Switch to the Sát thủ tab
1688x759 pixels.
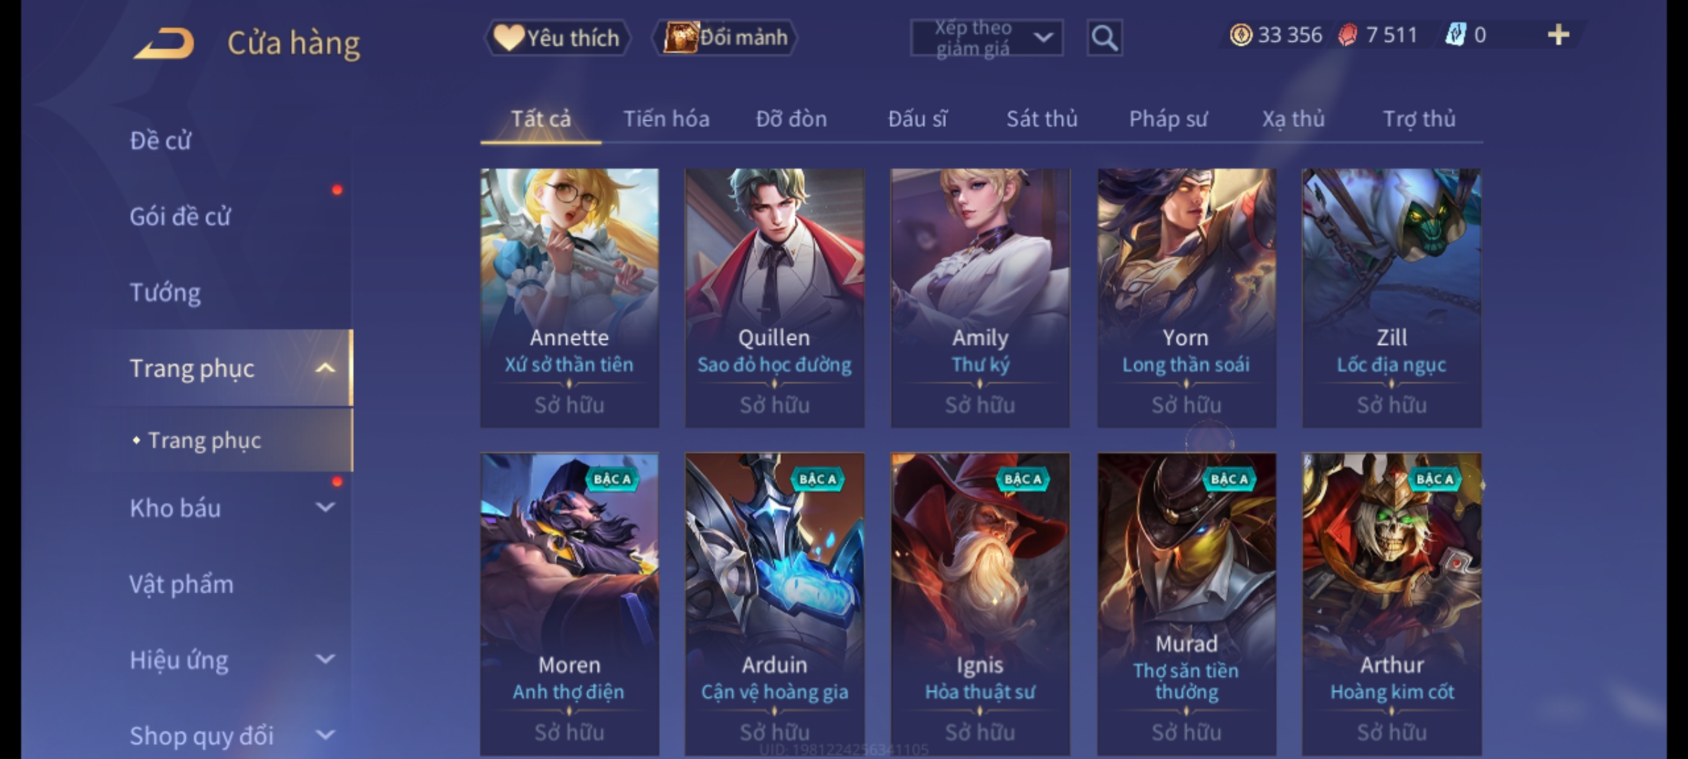(x=1042, y=119)
